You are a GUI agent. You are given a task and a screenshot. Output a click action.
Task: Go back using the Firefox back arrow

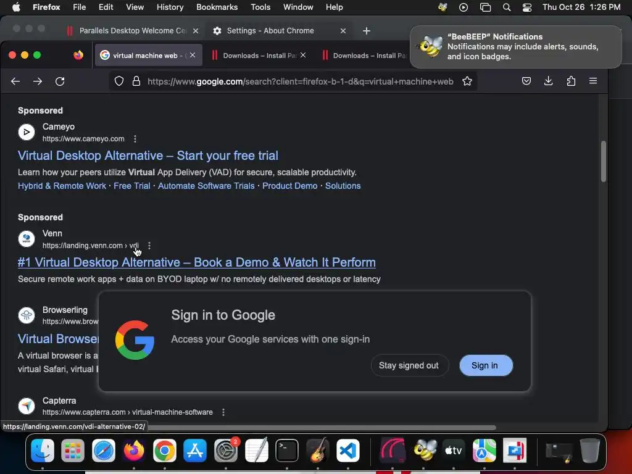[x=15, y=81]
